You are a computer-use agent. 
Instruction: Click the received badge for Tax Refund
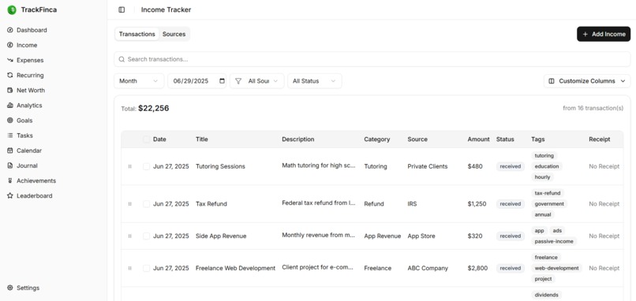click(511, 204)
